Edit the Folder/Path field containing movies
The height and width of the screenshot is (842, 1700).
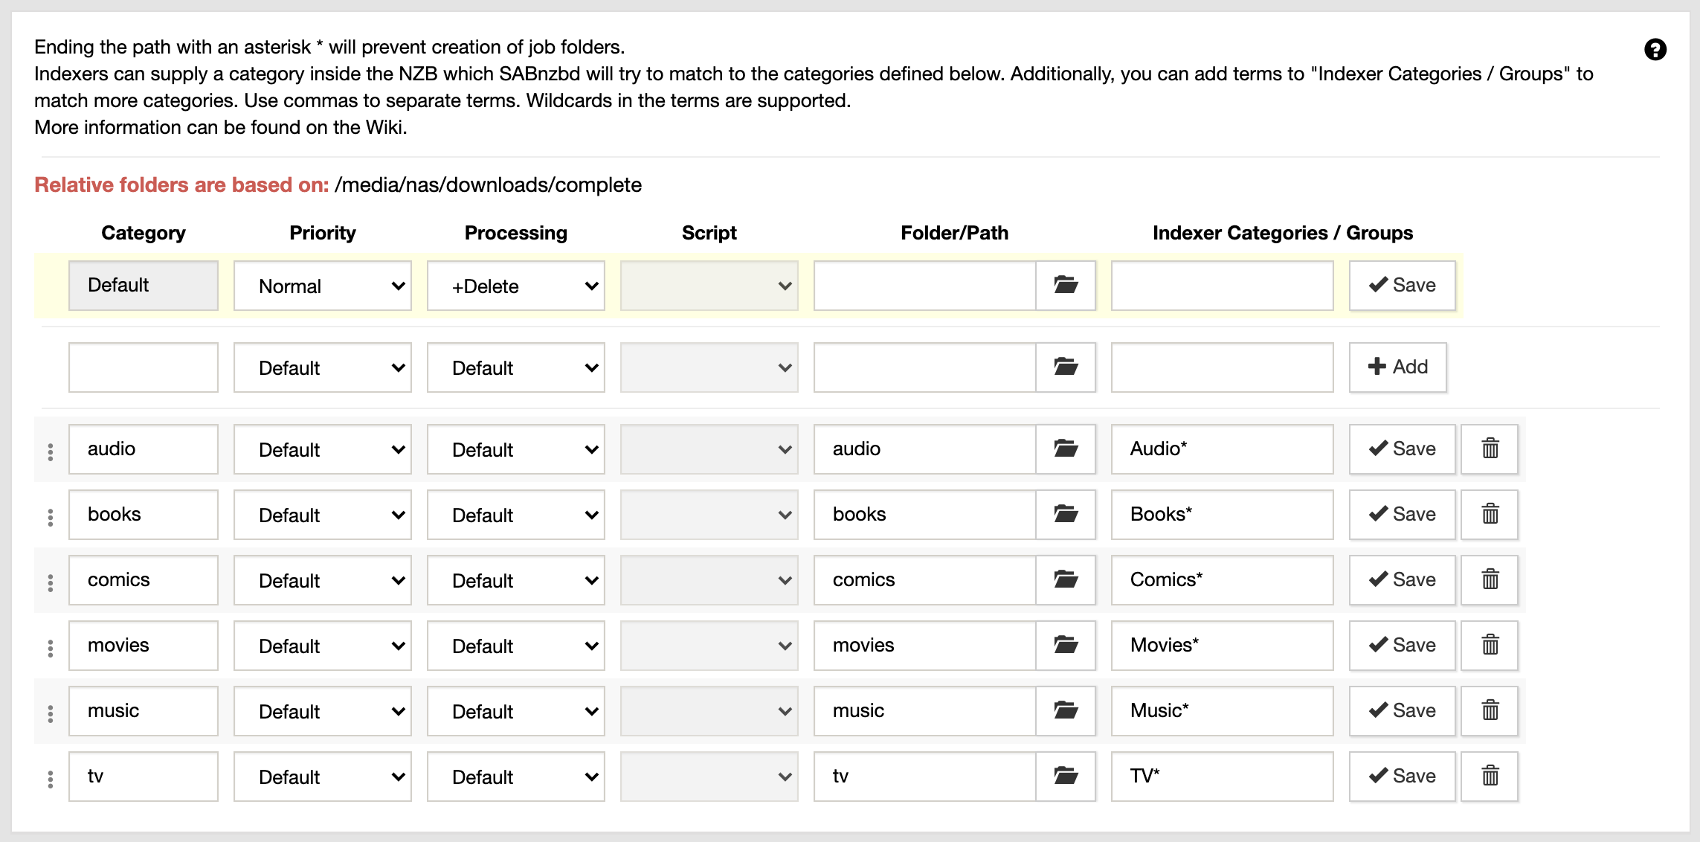coord(924,645)
